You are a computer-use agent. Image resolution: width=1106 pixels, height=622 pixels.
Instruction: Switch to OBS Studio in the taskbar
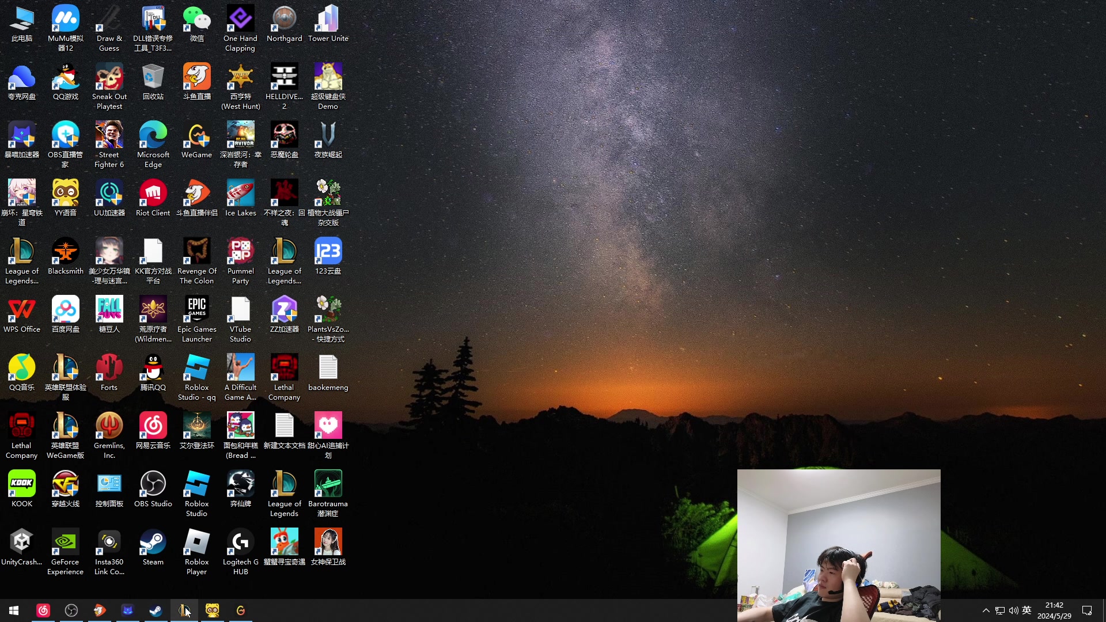coord(71,610)
